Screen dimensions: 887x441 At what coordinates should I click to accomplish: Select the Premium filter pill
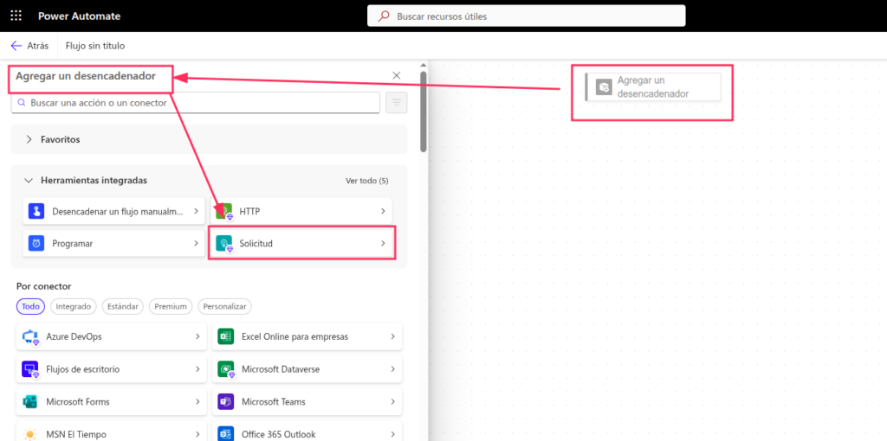point(170,306)
